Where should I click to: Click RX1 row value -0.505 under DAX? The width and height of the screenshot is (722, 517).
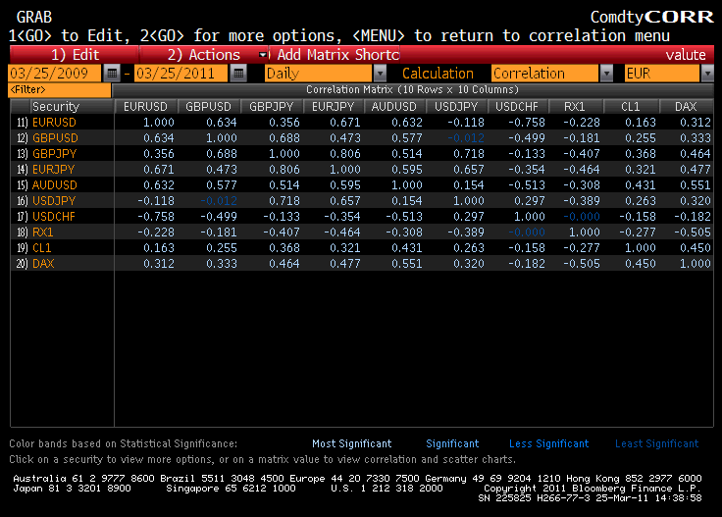click(x=693, y=233)
